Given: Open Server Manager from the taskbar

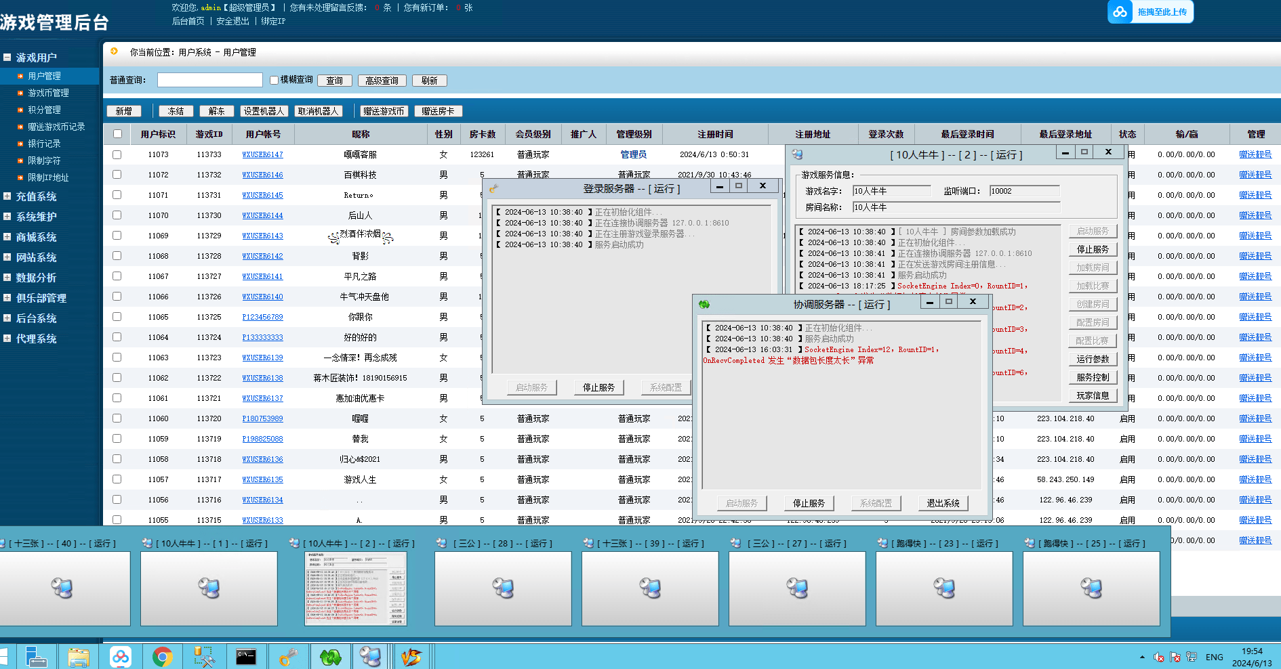Looking at the screenshot, I should point(35,656).
